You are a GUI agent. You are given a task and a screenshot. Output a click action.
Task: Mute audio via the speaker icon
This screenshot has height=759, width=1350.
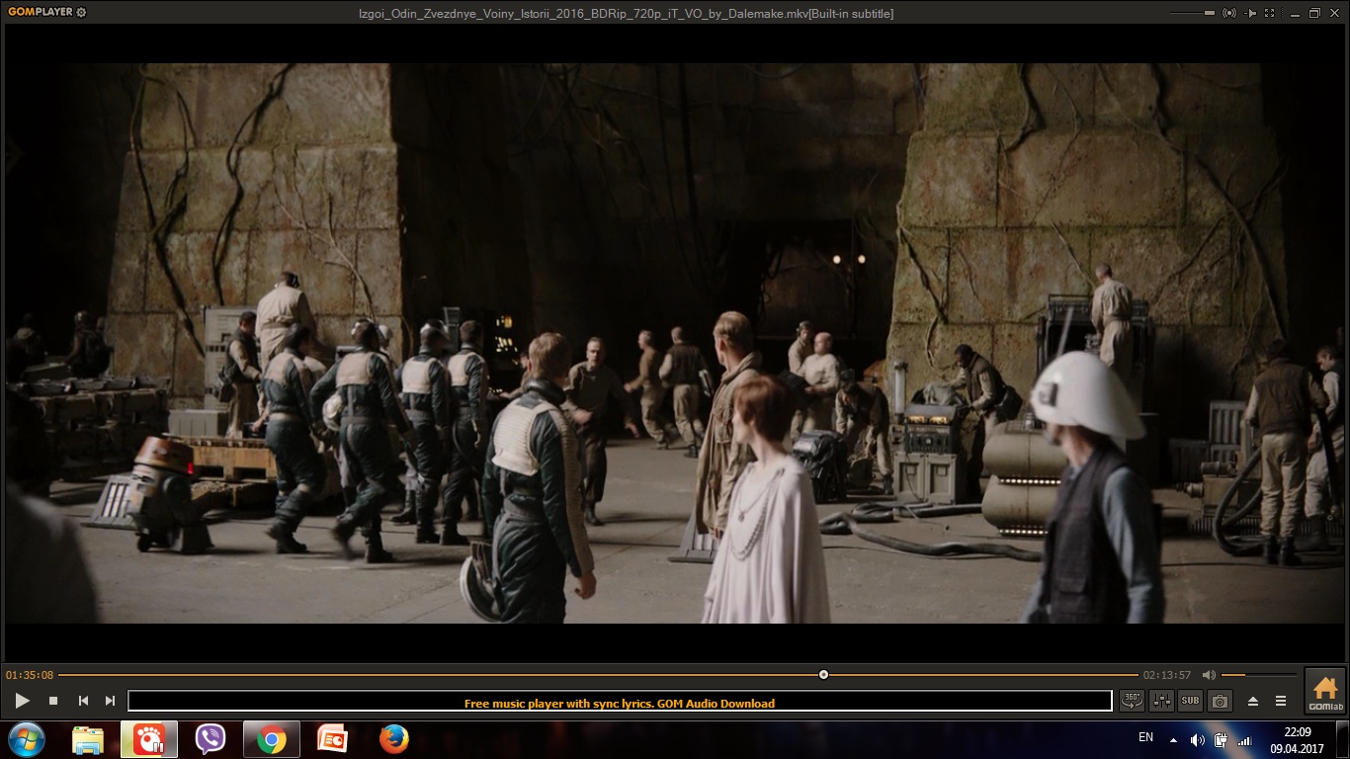1209,675
